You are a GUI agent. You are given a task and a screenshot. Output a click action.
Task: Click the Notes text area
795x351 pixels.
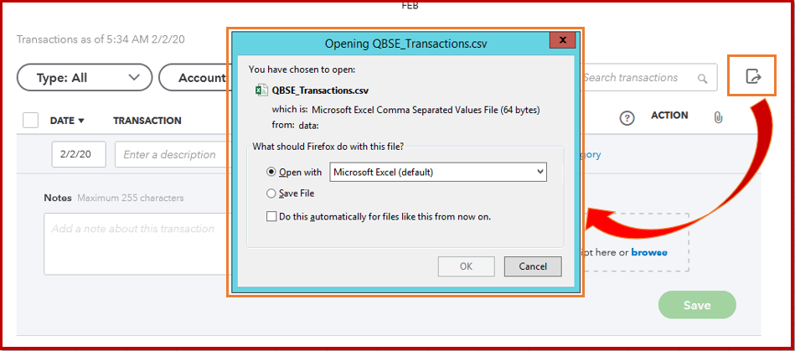click(x=134, y=243)
